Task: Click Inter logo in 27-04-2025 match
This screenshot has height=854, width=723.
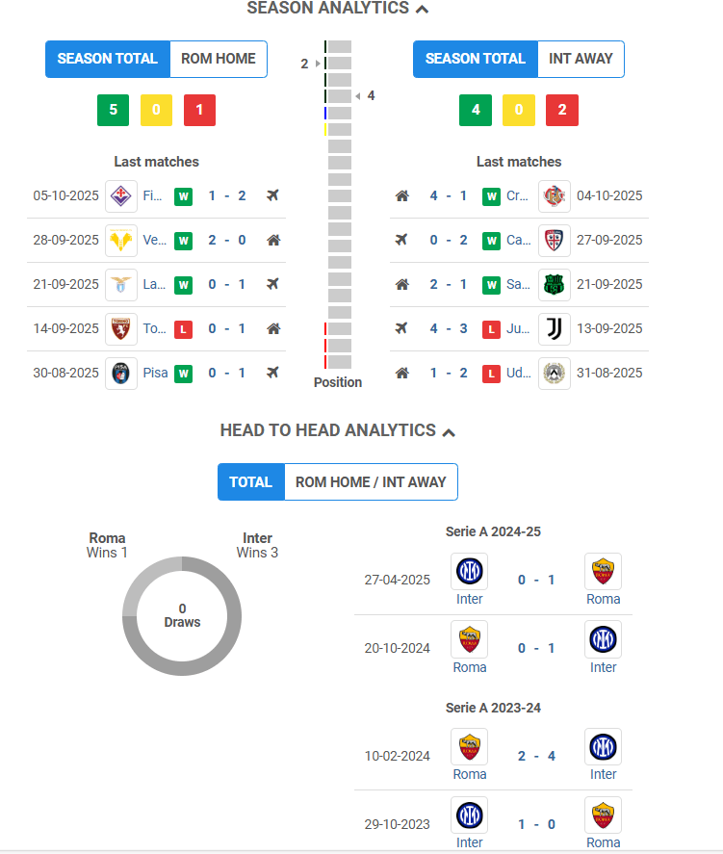Action: (469, 571)
